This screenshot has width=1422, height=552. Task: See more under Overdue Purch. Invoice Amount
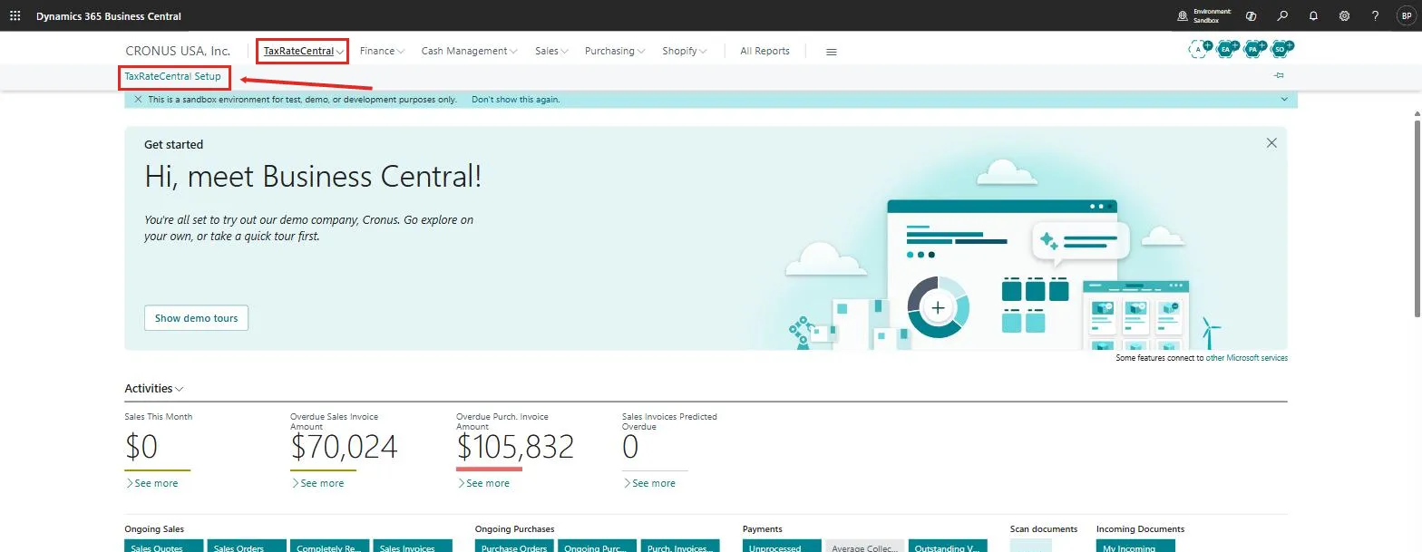(483, 483)
